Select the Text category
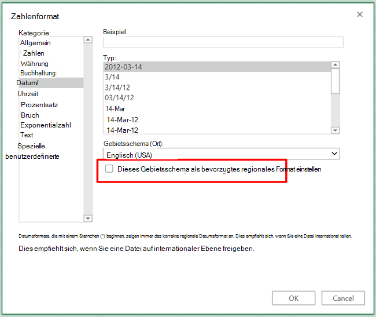The image size is (376, 317). tap(27, 135)
